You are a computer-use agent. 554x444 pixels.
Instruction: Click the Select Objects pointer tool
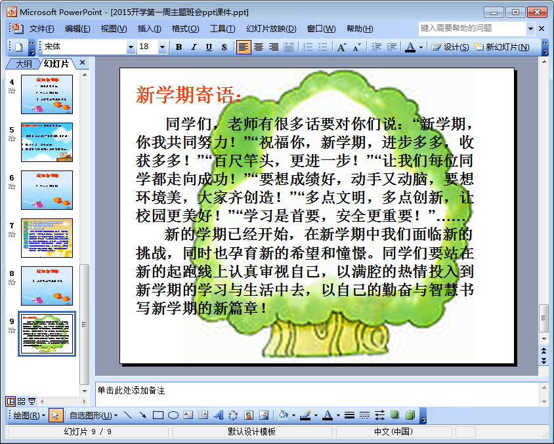[x=56, y=415]
